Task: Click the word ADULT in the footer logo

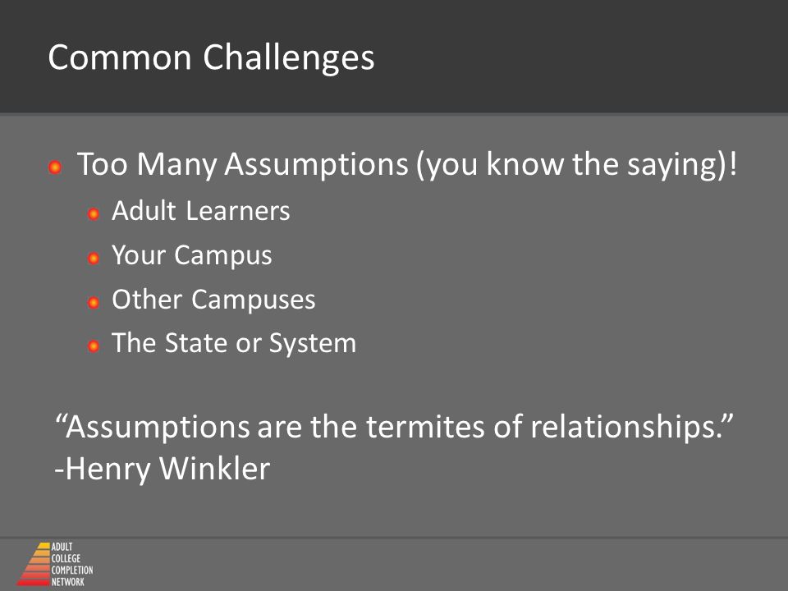Action: (x=62, y=547)
